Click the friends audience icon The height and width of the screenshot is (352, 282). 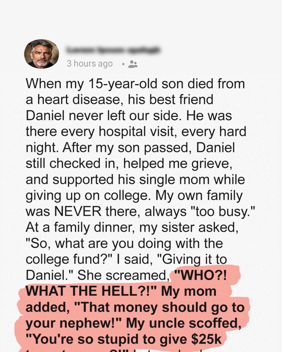(x=133, y=64)
